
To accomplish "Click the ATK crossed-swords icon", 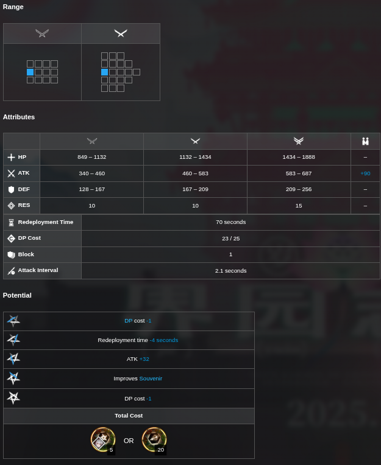I will point(11,173).
